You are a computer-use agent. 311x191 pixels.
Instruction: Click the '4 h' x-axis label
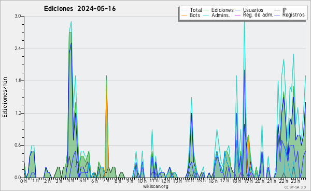(x=70, y=181)
